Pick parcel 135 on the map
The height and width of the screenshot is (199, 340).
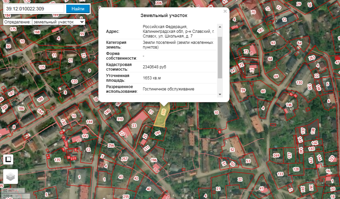coord(57,160)
